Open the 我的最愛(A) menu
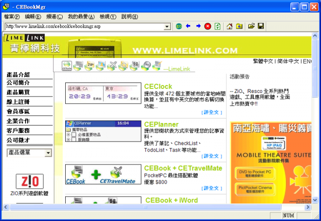The height and width of the screenshot is (221, 321). click(81, 16)
